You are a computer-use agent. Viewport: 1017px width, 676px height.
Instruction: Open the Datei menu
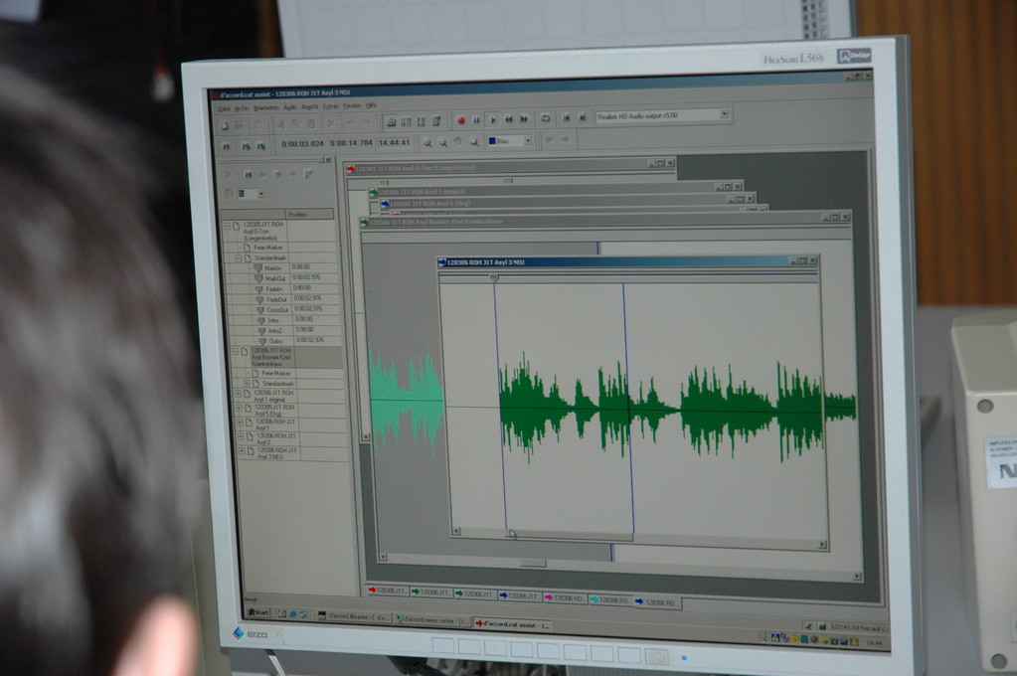(x=224, y=107)
